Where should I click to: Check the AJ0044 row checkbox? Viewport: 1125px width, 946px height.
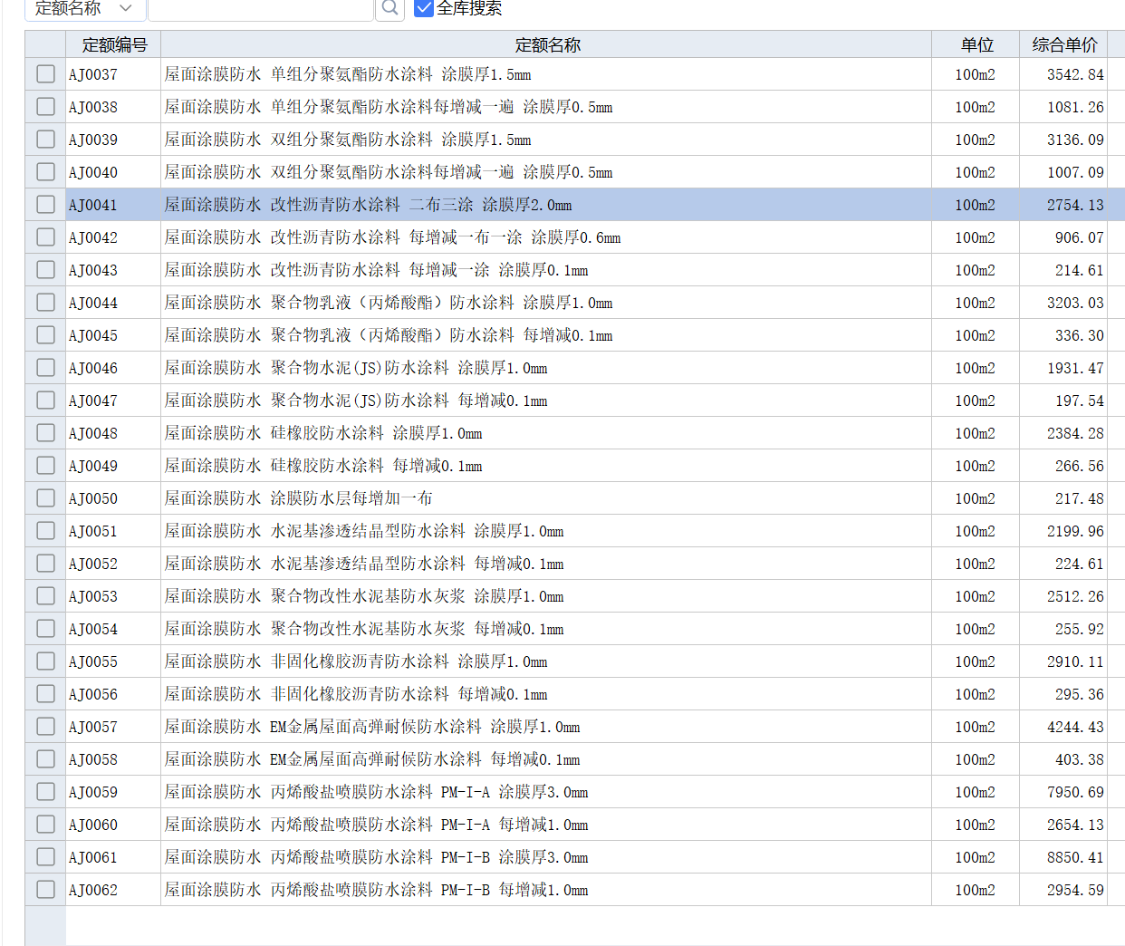pyautogui.click(x=45, y=303)
